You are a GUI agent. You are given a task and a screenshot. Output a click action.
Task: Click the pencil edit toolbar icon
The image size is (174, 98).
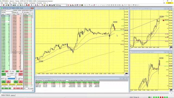click(45, 5)
